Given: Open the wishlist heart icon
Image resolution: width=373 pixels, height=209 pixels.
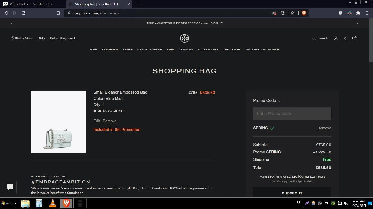Looking at the screenshot, I should pos(346,38).
